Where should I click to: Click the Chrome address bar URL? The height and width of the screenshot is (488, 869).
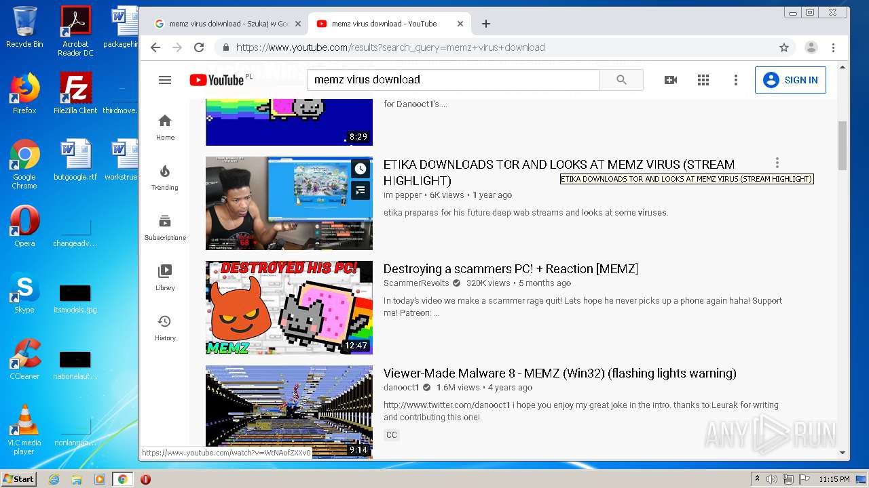[390, 47]
